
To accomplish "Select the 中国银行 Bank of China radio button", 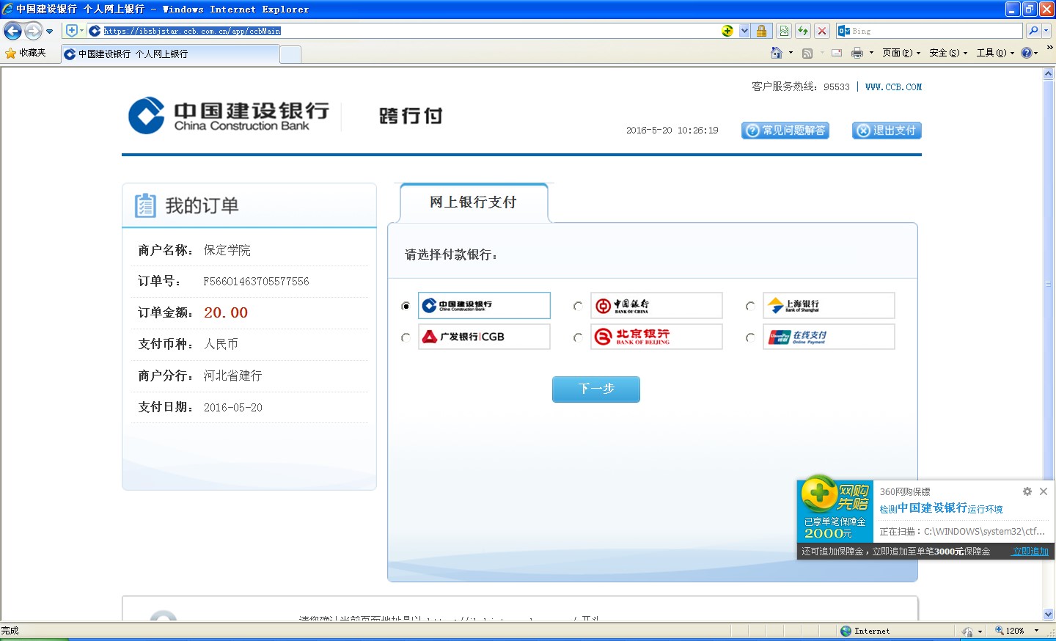I will [x=578, y=306].
